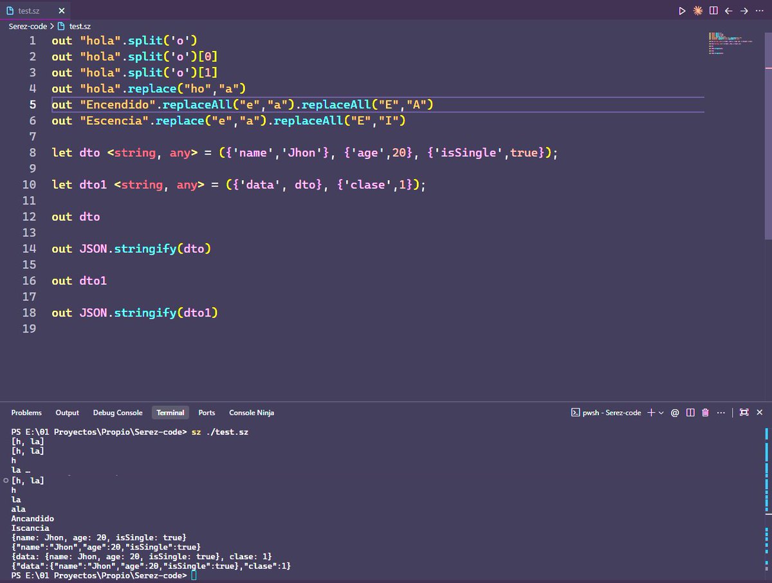Click Serez-code breadcrumb folder
This screenshot has height=583, width=772.
click(x=28, y=26)
